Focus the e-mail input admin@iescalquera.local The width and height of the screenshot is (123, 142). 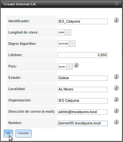(83, 112)
